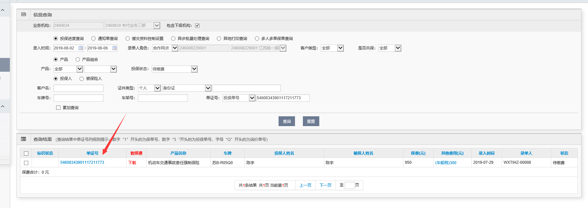This screenshot has width=588, height=208.
Task: Click the 单证号 number input field
Action: pos(283,98)
